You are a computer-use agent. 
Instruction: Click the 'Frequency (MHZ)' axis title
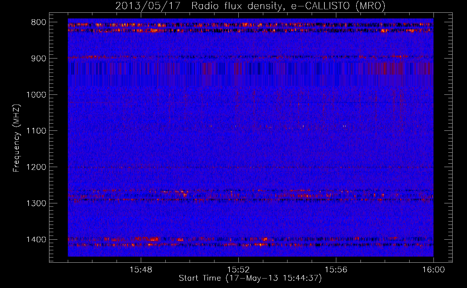[x=16, y=138]
